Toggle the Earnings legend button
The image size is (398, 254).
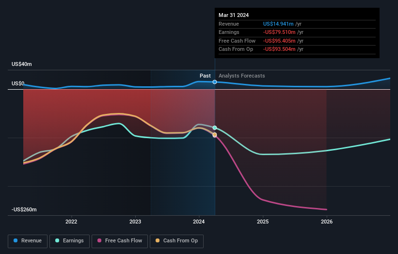point(69,241)
